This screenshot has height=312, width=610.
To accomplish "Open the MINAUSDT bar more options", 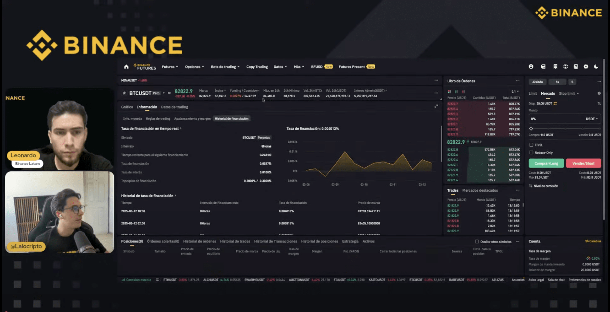I will coord(436,80).
